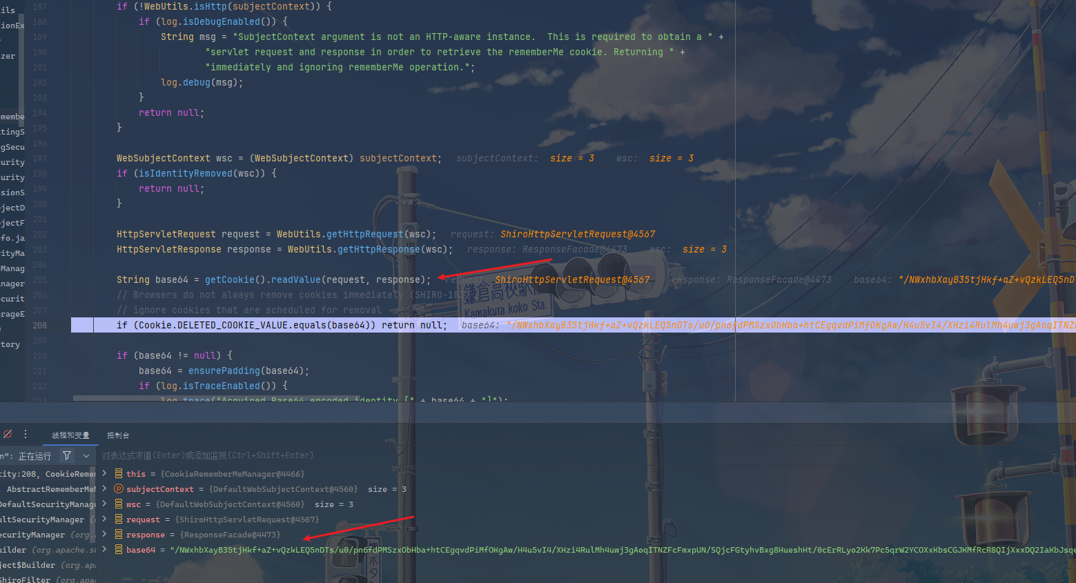This screenshot has height=583, width=1076.
Task: Click the parameter icon beside subjectContext
Action: pos(119,489)
